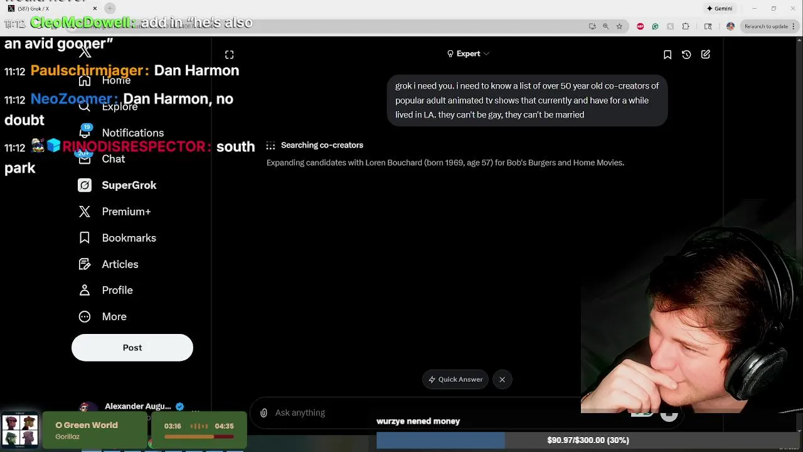This screenshot has width=803, height=452.
Task: Click Relaunch to update button
Action: (x=769, y=26)
